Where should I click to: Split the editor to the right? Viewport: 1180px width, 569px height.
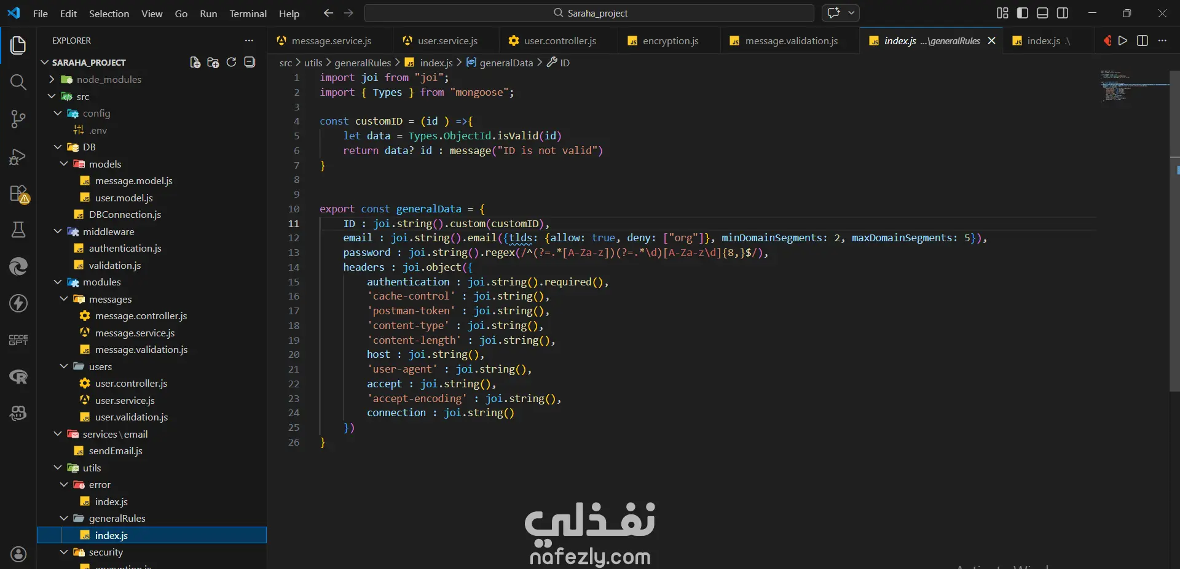tap(1143, 41)
